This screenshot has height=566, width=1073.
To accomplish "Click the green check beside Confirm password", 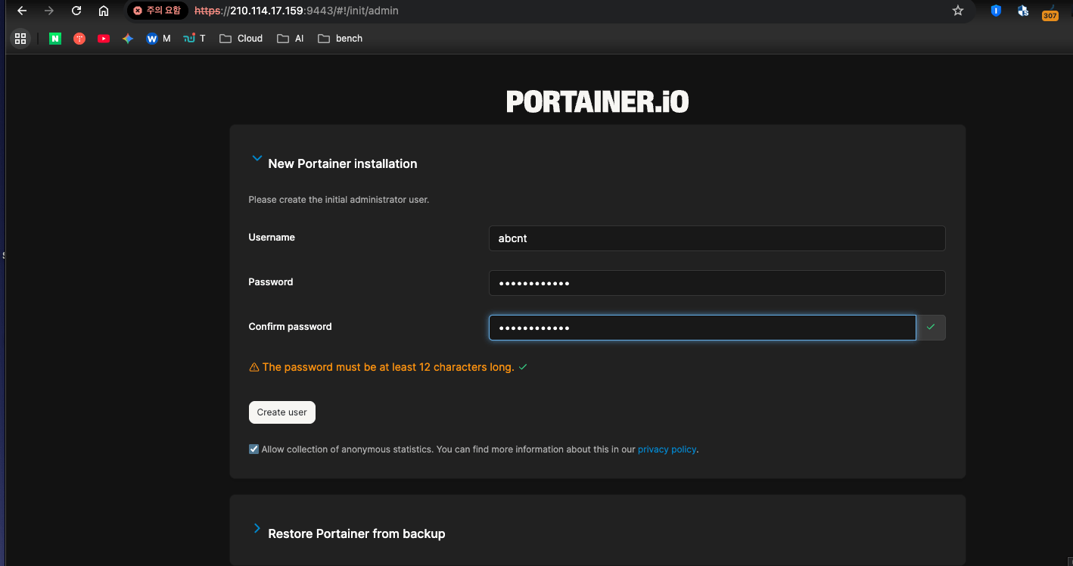I will click(931, 328).
